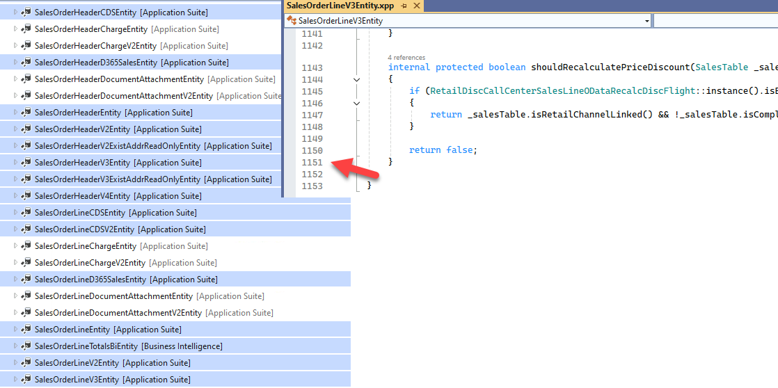Click shouldRecalculatePriceDiscount method name
778x388 pixels.
(x=610, y=67)
